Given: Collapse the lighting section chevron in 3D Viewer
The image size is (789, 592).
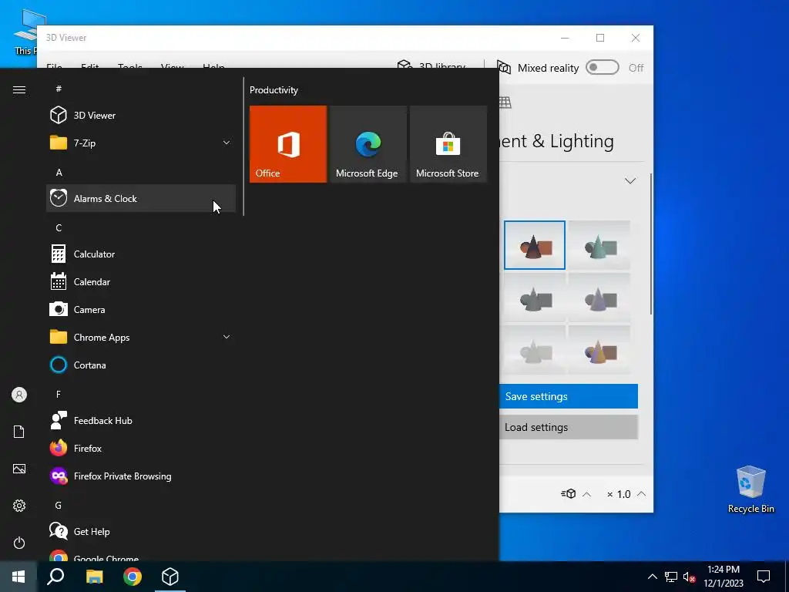Looking at the screenshot, I should (x=630, y=180).
